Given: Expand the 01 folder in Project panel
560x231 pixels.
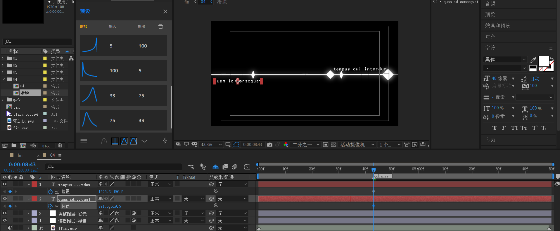Looking at the screenshot, I should coord(3,58).
